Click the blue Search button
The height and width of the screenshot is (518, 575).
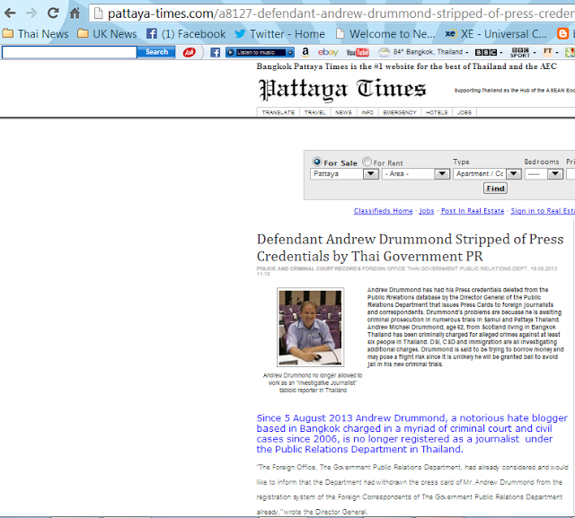click(156, 52)
